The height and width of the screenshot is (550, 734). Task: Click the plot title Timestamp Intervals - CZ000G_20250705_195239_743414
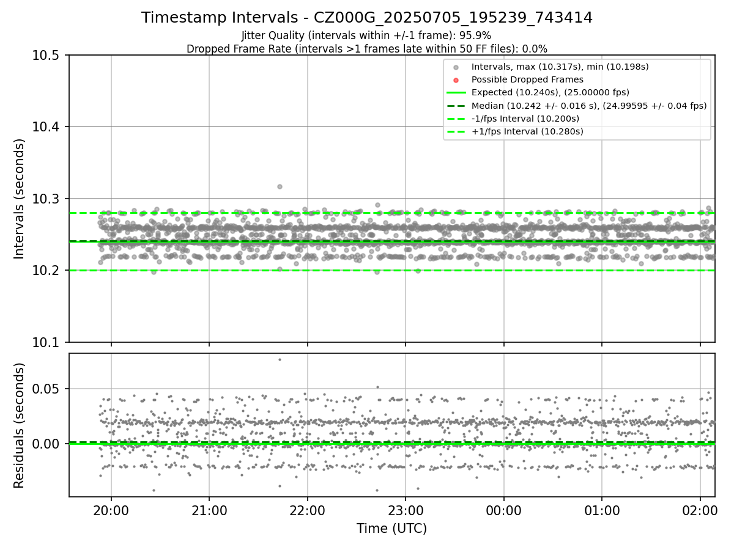[x=367, y=18]
